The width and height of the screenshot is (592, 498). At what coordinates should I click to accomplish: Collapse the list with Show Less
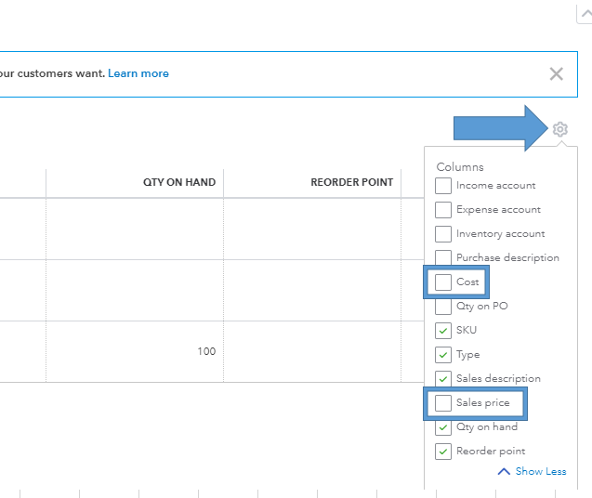pos(533,472)
